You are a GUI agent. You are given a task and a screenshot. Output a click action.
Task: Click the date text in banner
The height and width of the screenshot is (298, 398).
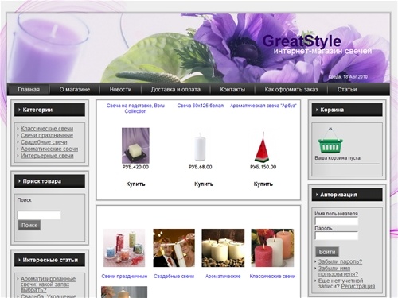tap(348, 77)
